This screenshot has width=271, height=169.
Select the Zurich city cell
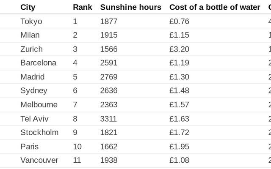click(31, 49)
